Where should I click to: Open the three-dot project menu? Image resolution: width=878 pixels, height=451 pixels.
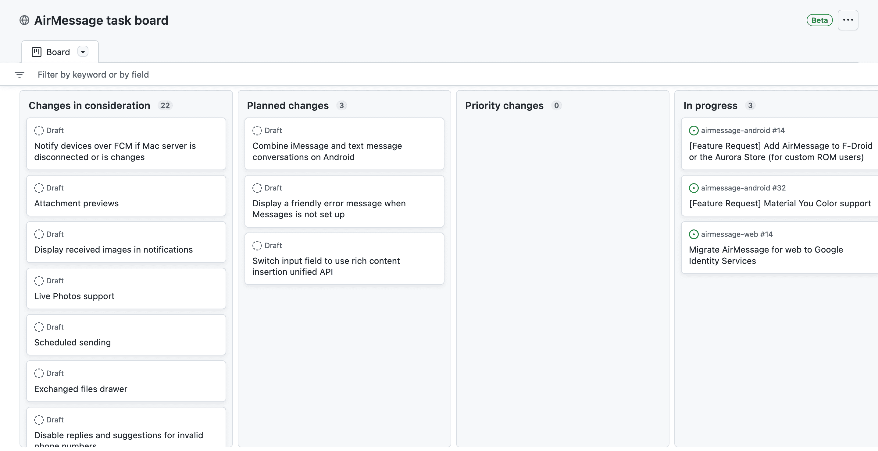(848, 20)
